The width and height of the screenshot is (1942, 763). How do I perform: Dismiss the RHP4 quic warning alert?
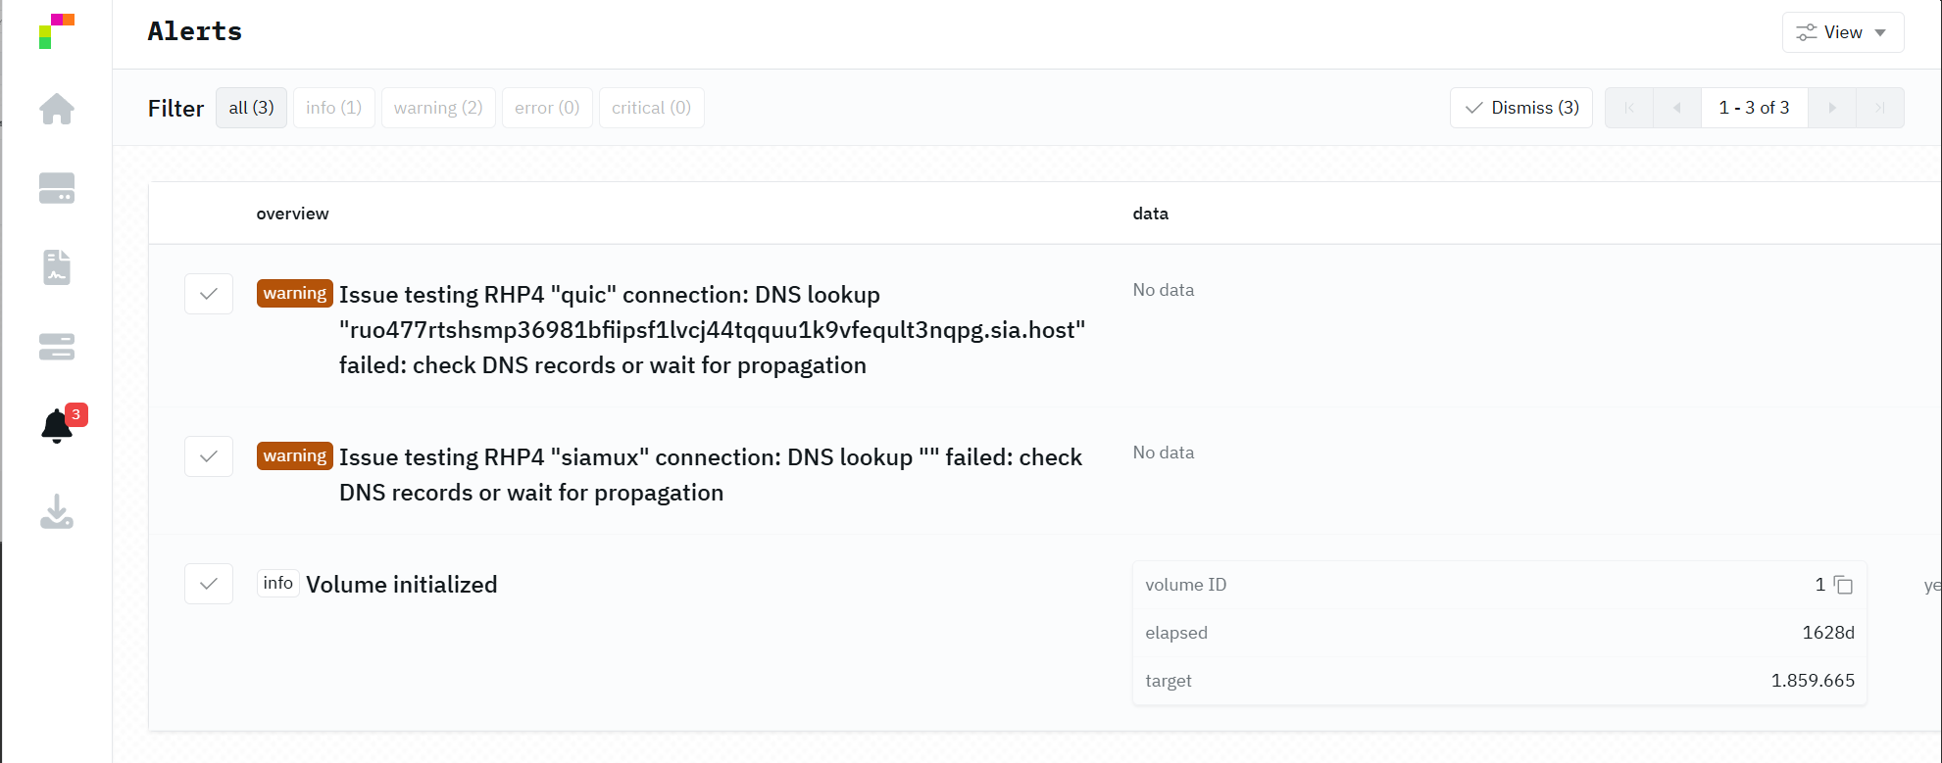209,294
